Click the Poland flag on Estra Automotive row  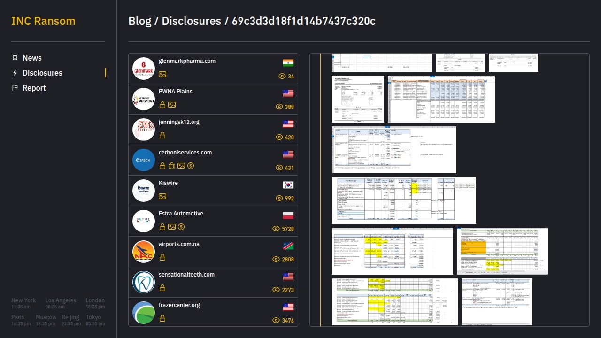(x=288, y=215)
